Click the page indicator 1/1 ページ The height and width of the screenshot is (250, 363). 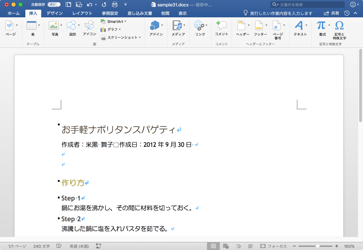tap(17, 246)
